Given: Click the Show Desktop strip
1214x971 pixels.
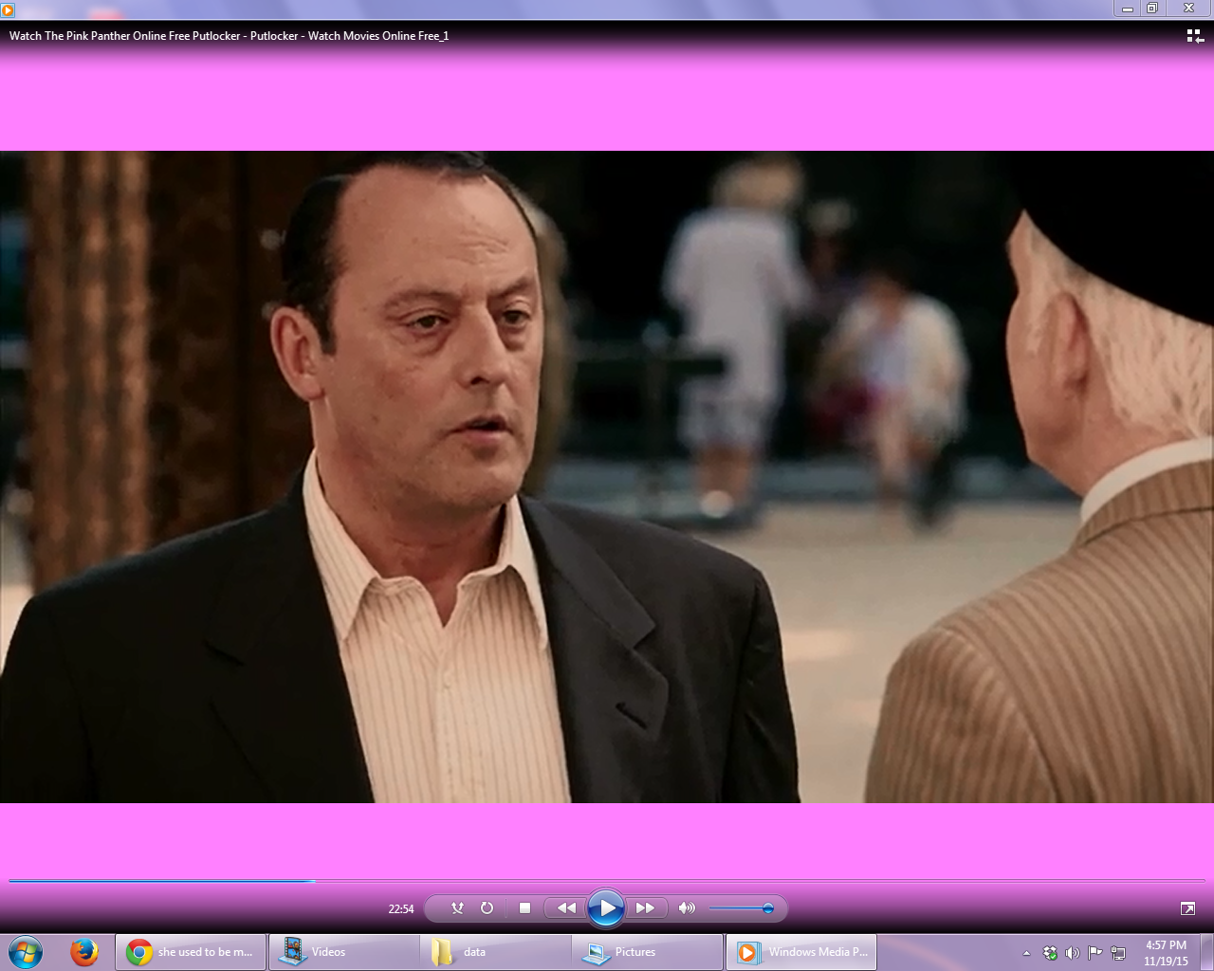Looking at the screenshot, I should point(1207,952).
